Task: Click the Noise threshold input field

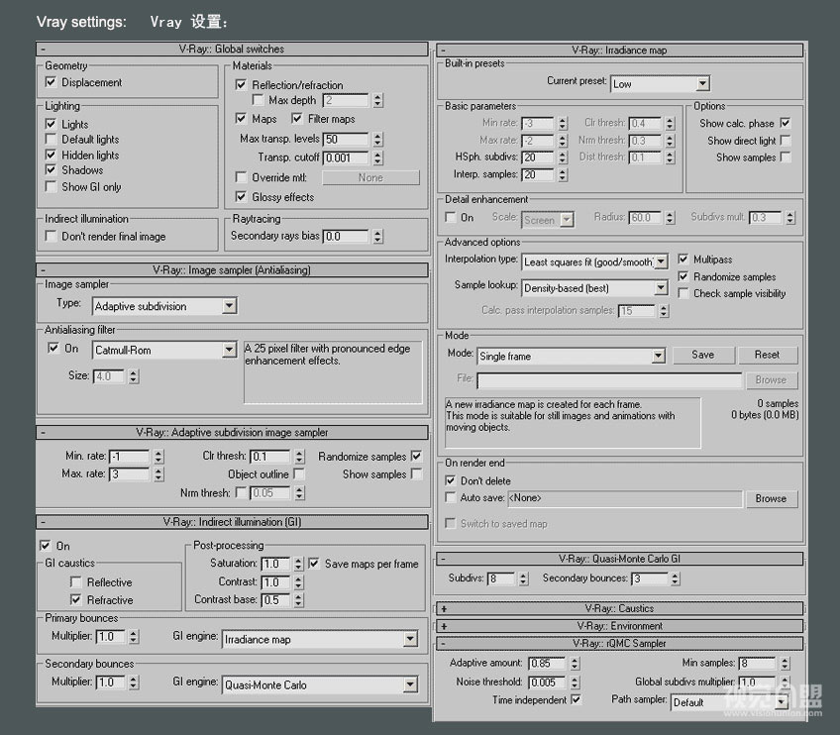Action: [546, 682]
